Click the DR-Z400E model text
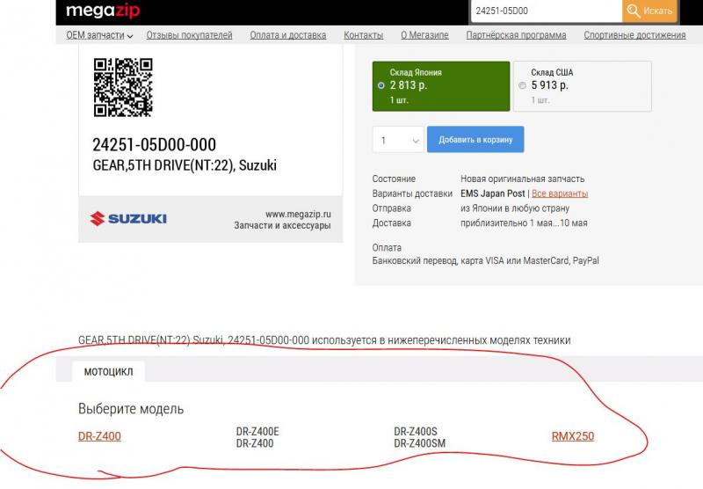The image size is (703, 489). coord(257,431)
